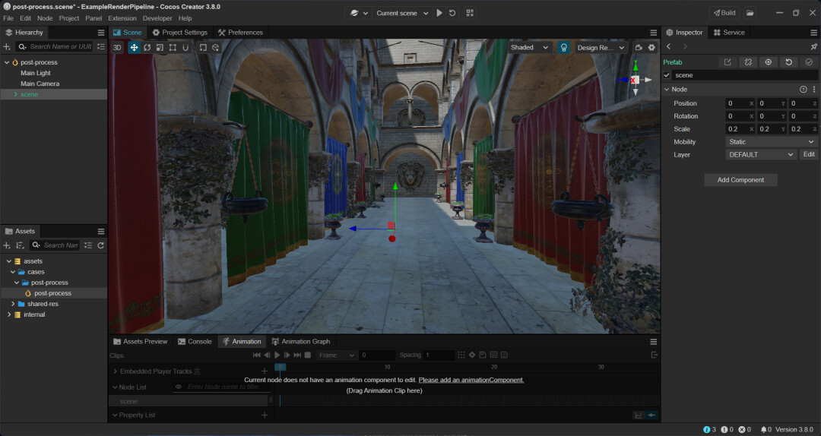Click the Add Component button
Image resolution: width=821 pixels, height=436 pixels.
coord(741,180)
